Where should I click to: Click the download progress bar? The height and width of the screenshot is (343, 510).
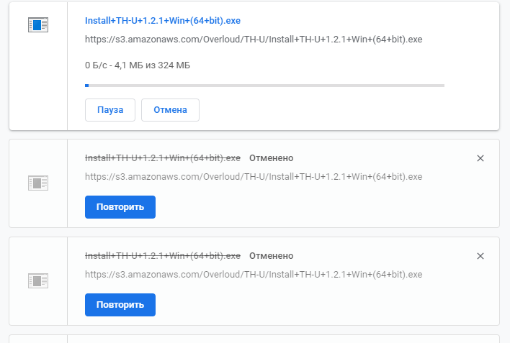(x=264, y=86)
